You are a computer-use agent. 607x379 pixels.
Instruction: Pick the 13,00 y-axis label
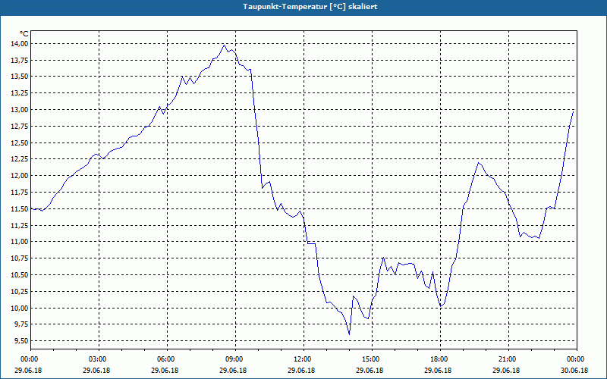point(20,110)
